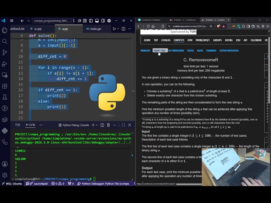Open the Source Control view
271x203 pixels.
5,52
